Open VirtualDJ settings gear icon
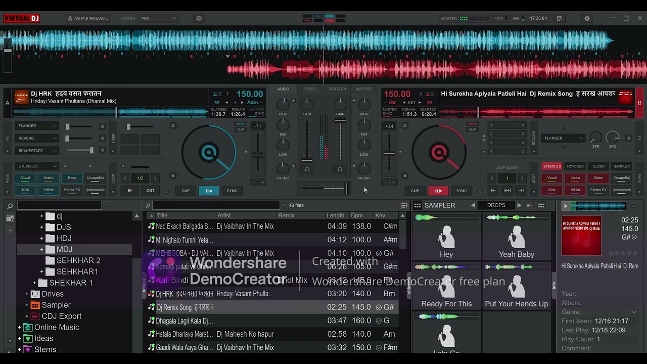The image size is (647, 364). (x=587, y=18)
